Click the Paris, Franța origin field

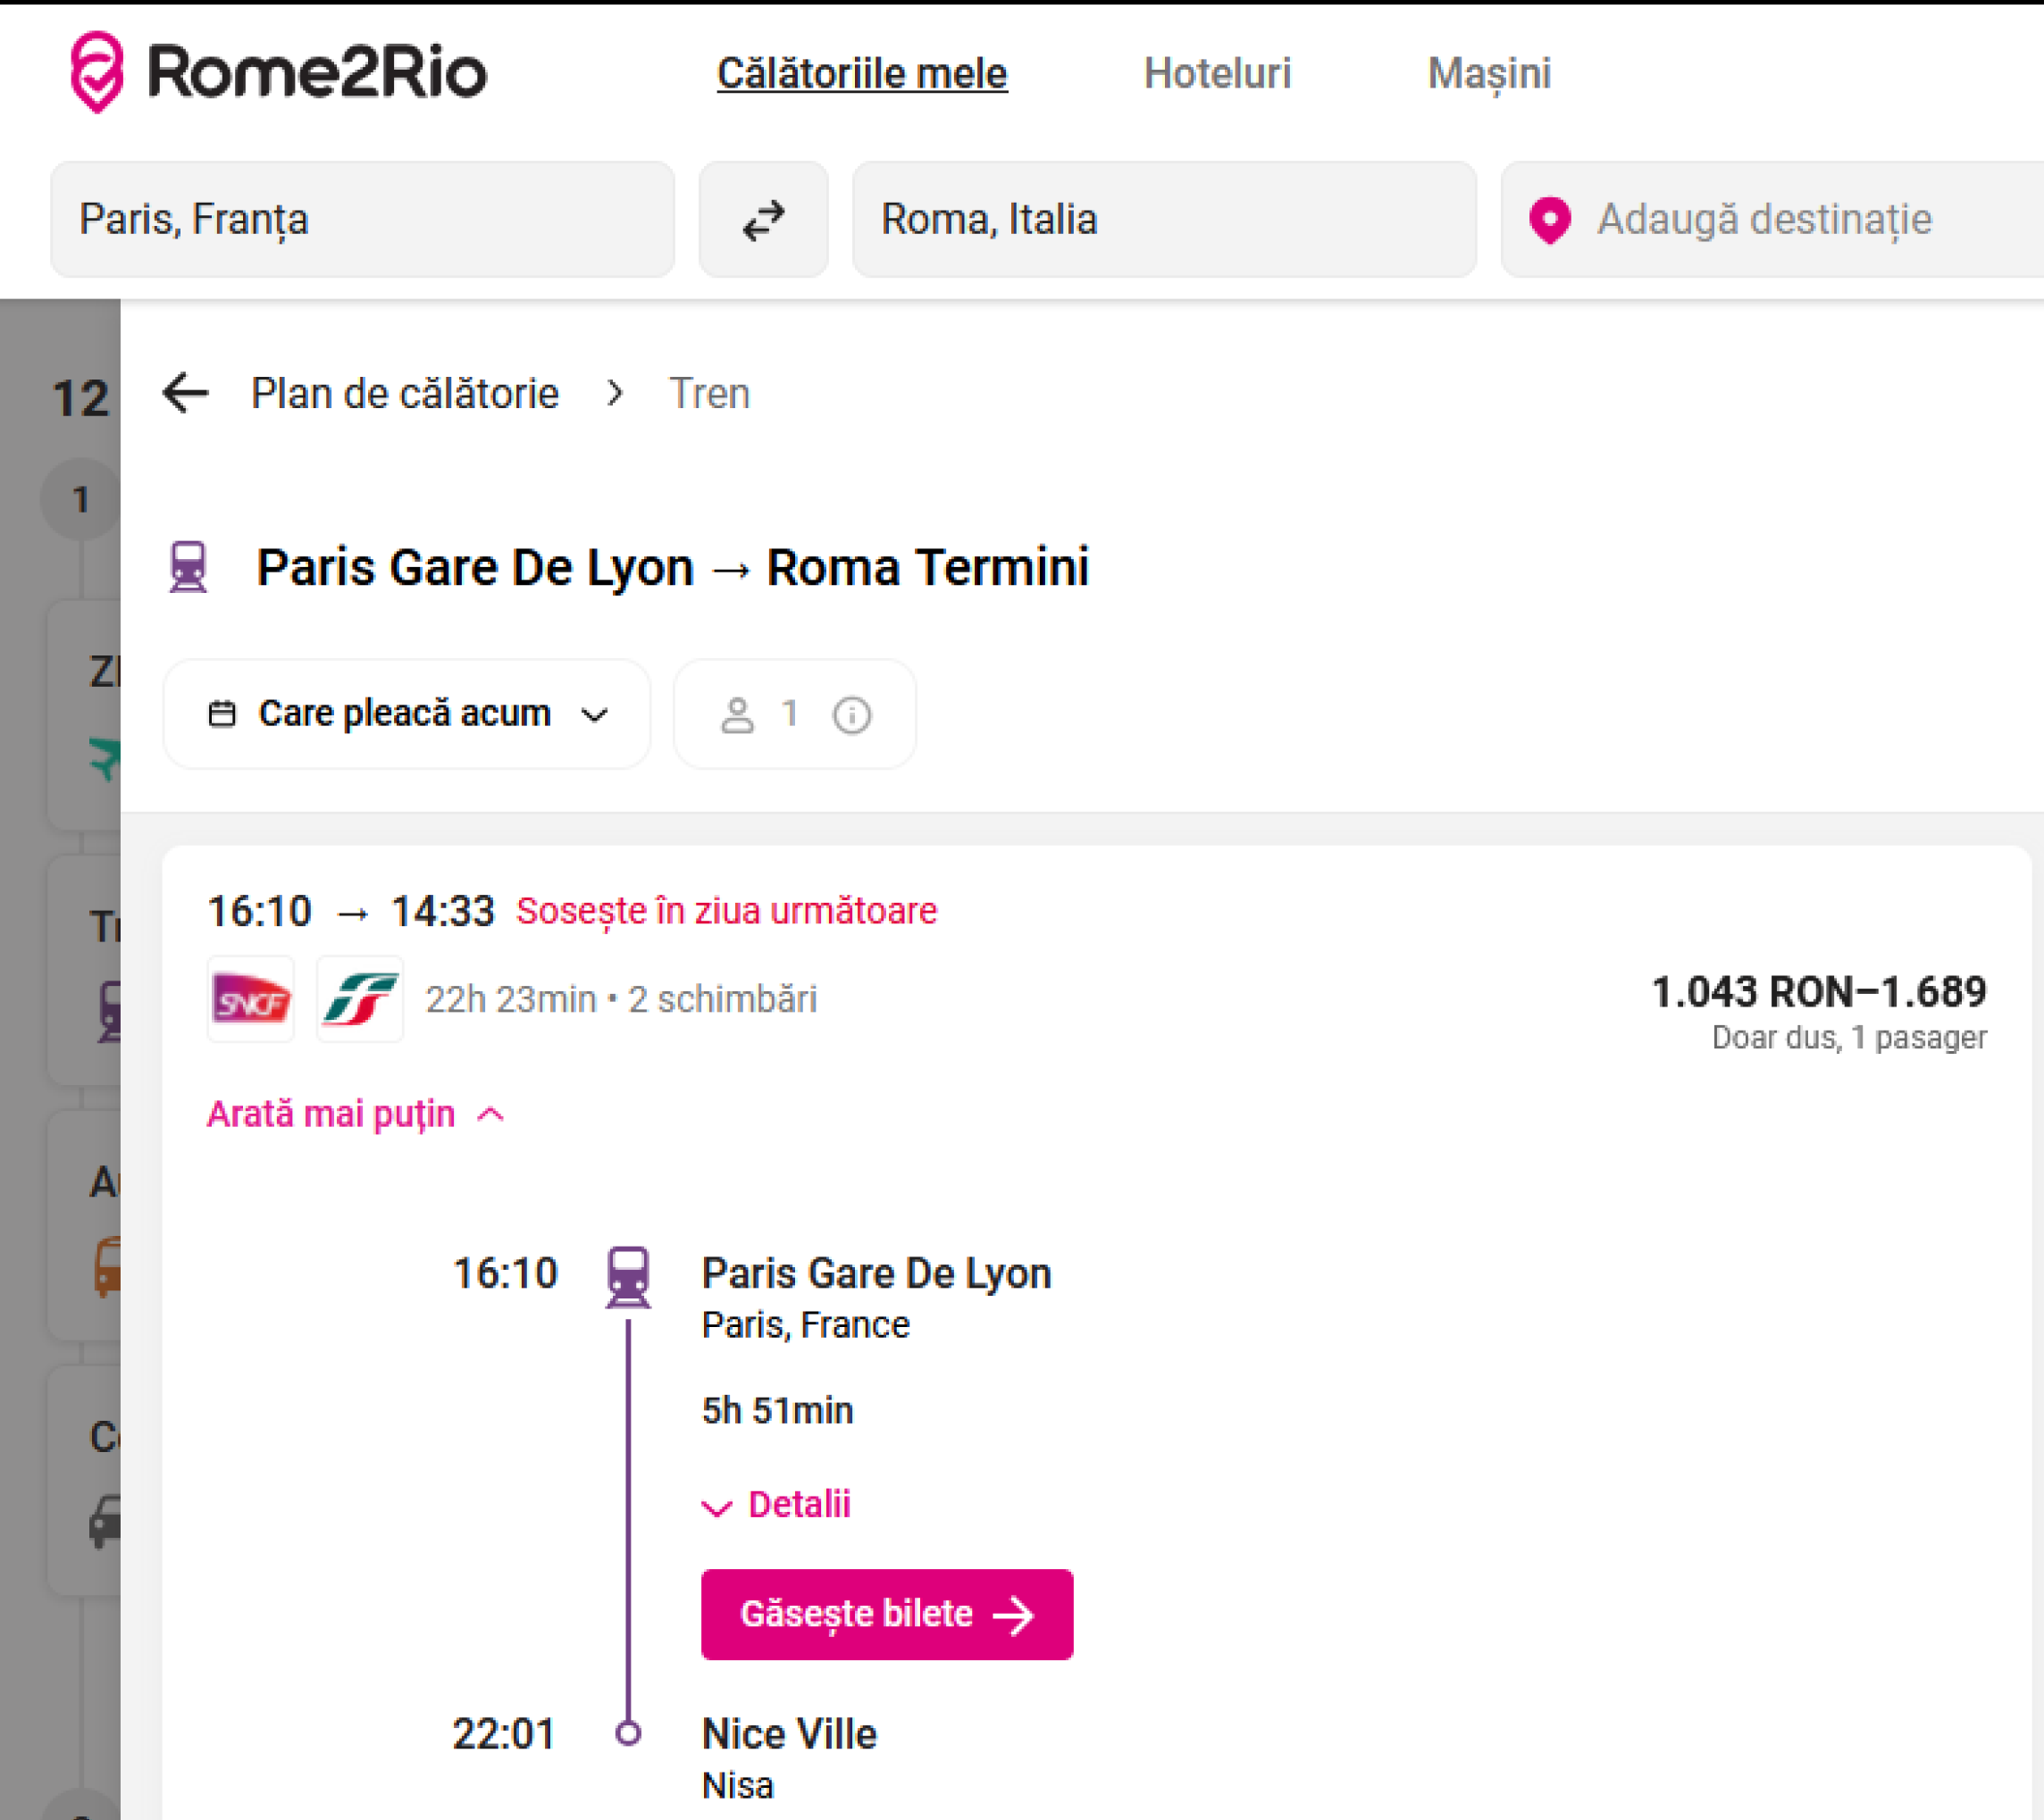362,220
